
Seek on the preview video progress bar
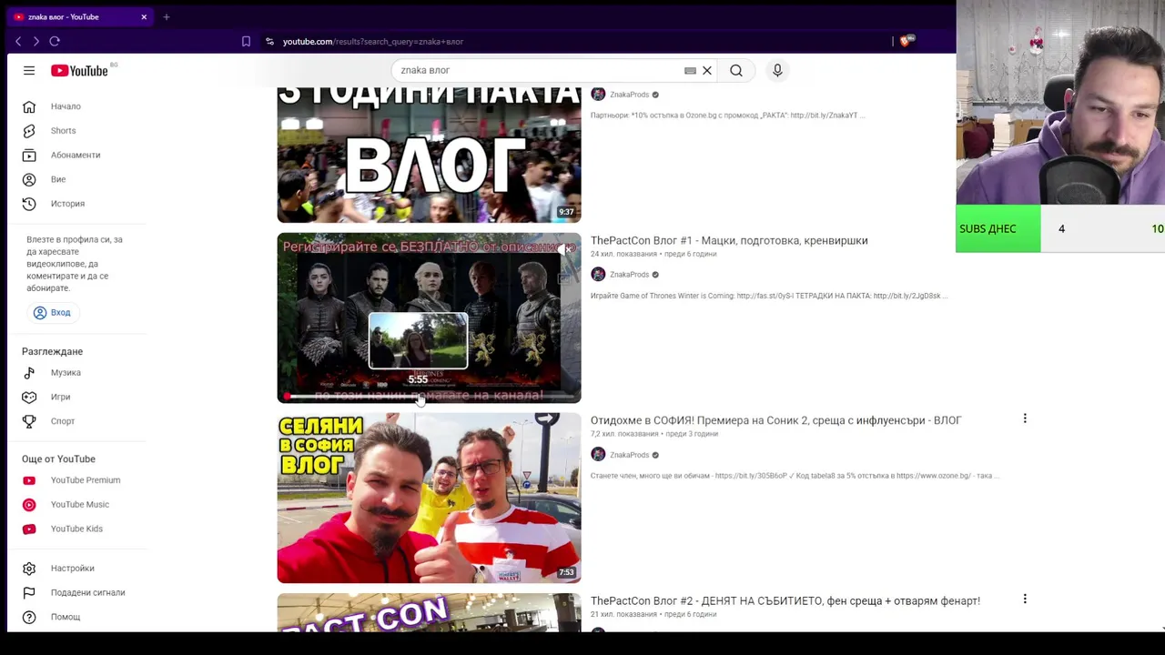click(429, 397)
